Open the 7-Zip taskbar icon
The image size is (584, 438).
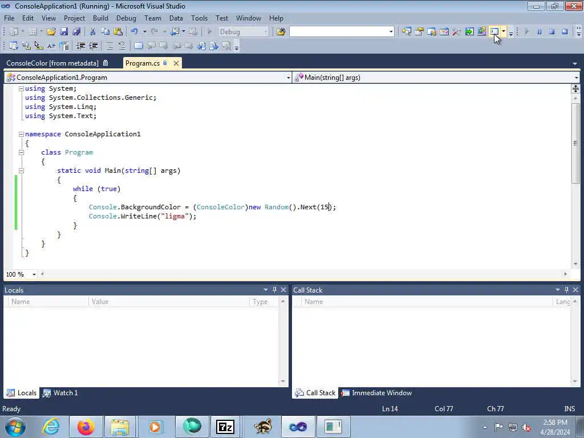click(225, 427)
